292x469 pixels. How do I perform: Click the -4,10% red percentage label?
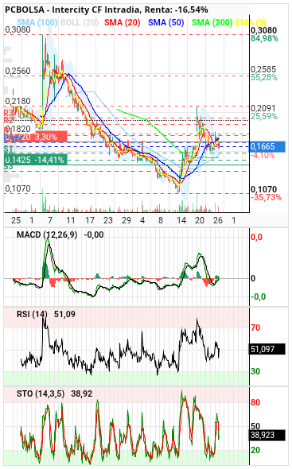(263, 155)
